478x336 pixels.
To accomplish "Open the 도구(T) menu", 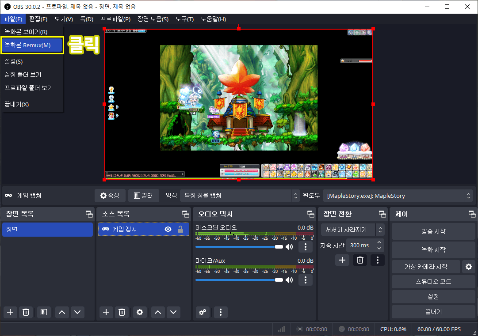I will (x=185, y=19).
